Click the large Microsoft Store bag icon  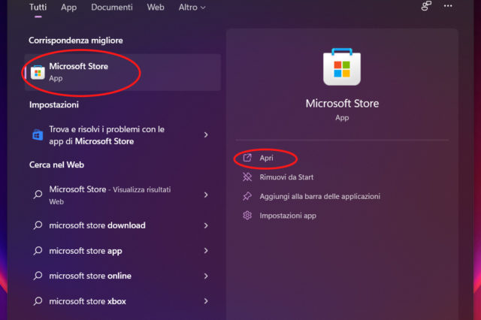[x=342, y=68]
